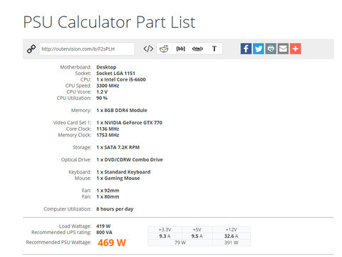Click the 9.5 A table cell

(197, 236)
